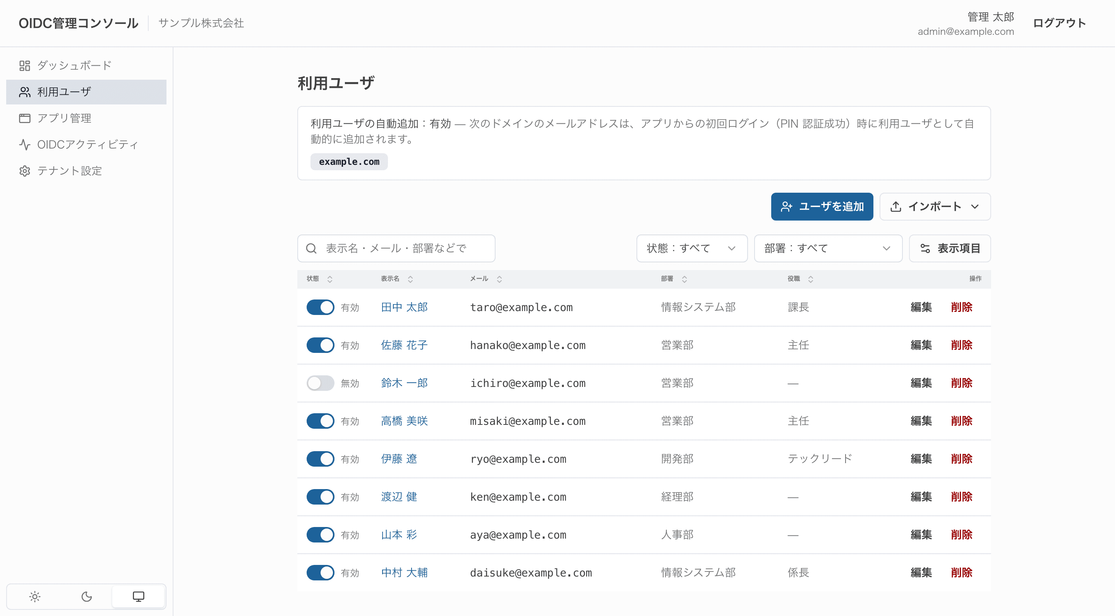Edit 田中 太郎 row via 編集
The height and width of the screenshot is (616, 1115).
click(921, 307)
